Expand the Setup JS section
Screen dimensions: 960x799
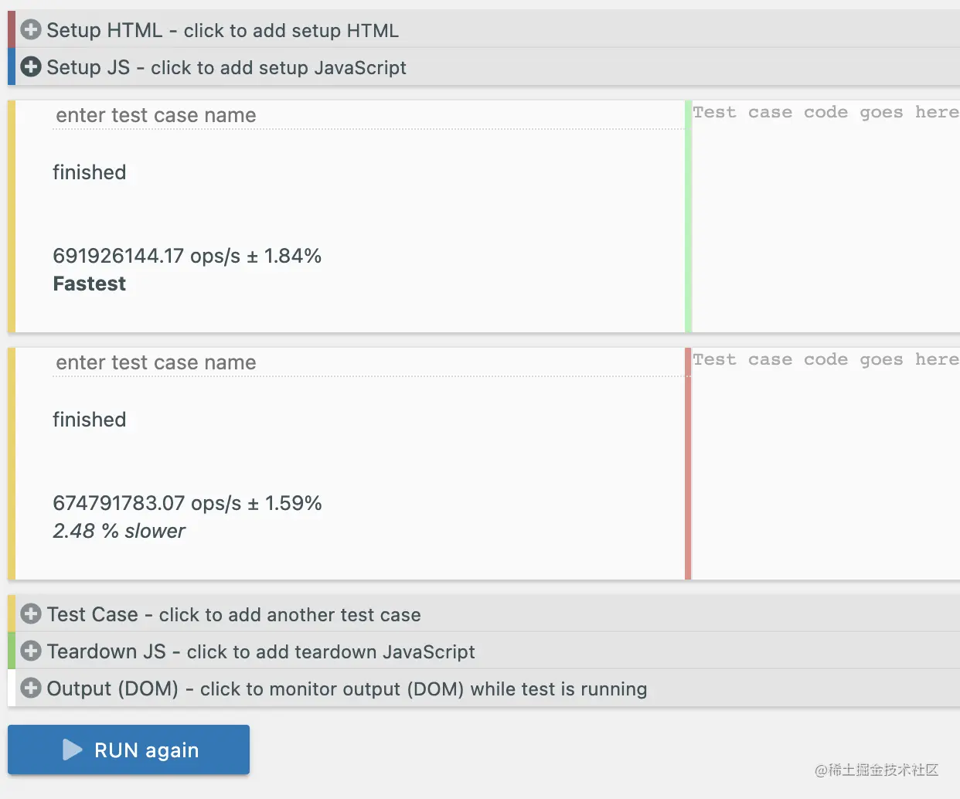226,67
